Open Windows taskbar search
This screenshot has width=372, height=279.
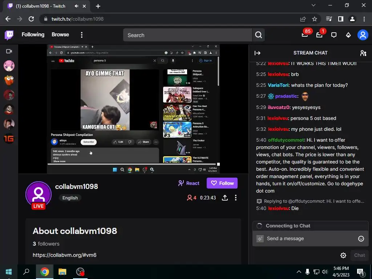tap(26, 272)
